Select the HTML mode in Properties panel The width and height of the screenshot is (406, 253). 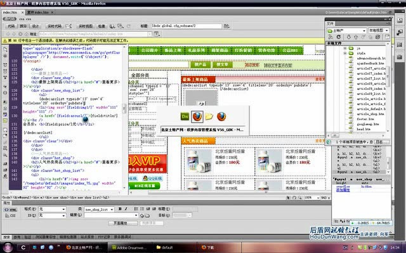coord(11,209)
